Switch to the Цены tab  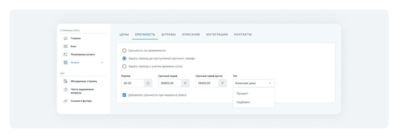(124, 34)
